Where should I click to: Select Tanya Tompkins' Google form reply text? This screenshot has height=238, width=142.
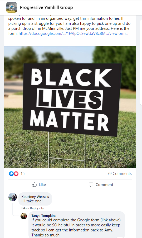pos(76,227)
